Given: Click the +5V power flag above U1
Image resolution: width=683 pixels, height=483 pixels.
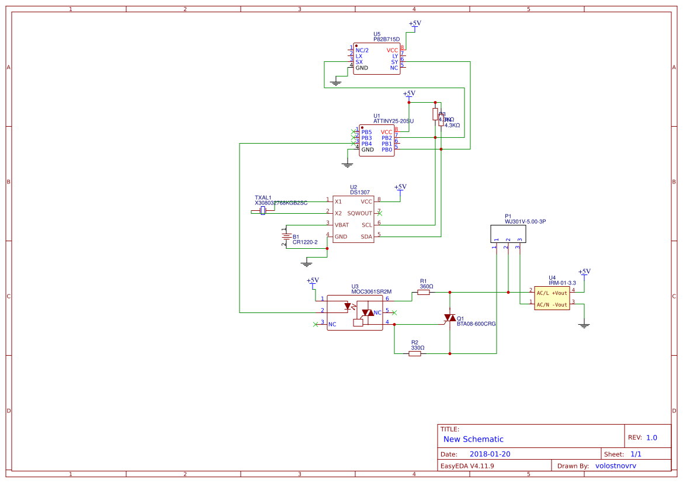Looking at the screenshot, I should coord(409,96).
